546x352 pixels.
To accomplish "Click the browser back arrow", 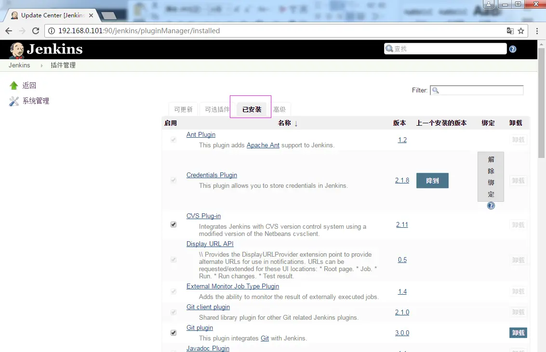I will click(9, 31).
